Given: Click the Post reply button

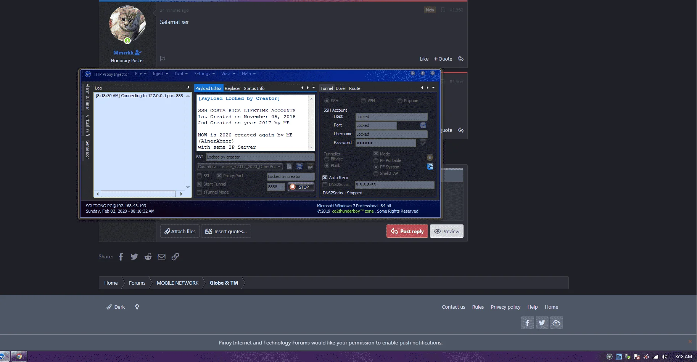Looking at the screenshot, I should (407, 231).
